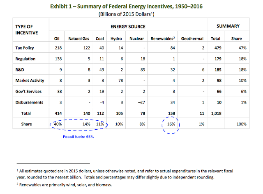Click the renewables footnote text

point(64,185)
